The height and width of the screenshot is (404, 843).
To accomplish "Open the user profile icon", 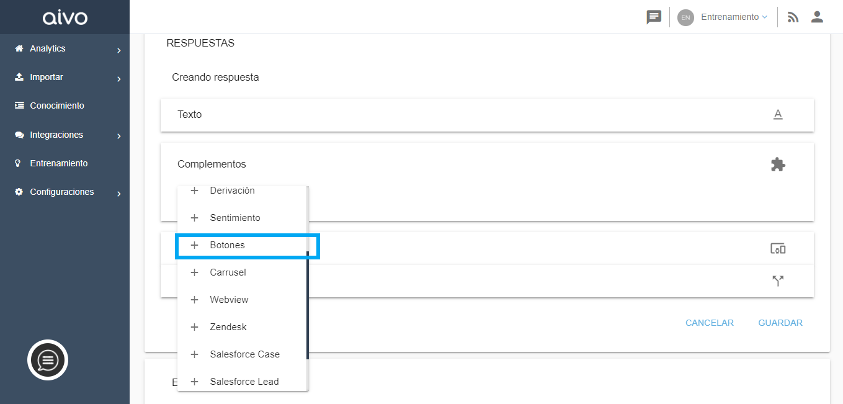I will click(817, 17).
